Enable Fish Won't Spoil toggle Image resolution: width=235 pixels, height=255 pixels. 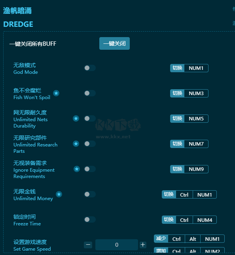tap(90, 93)
